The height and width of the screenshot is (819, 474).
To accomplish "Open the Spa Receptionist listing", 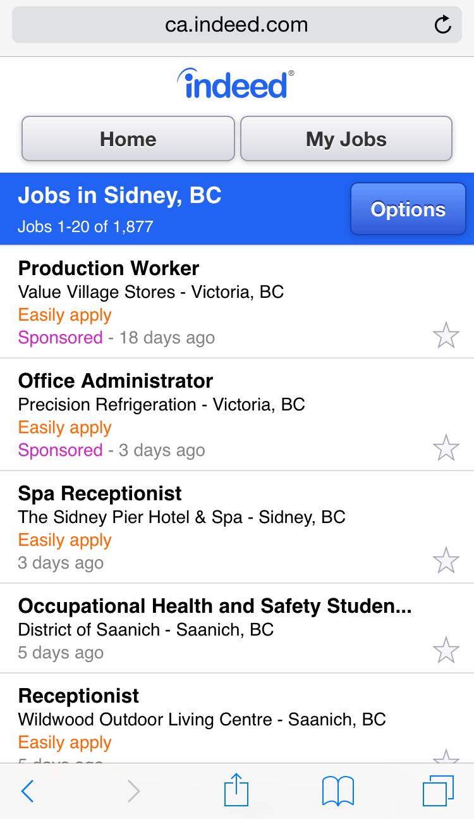I will [x=100, y=493].
